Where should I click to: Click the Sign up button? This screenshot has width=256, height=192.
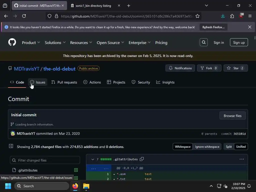click(239, 42)
